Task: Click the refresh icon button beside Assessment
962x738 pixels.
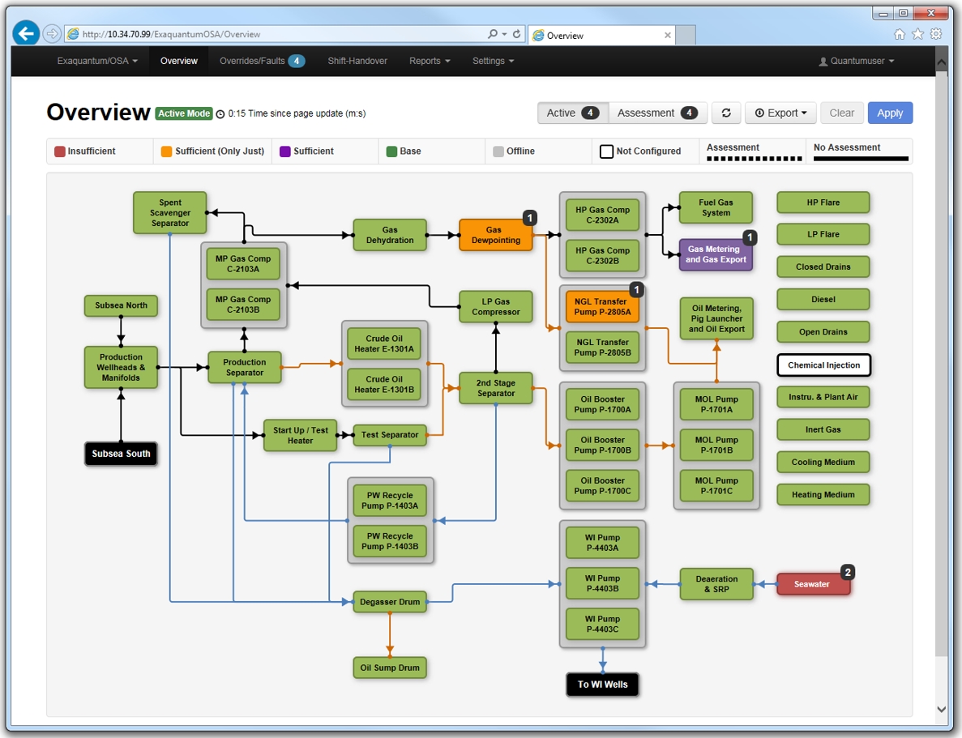Action: pos(726,113)
